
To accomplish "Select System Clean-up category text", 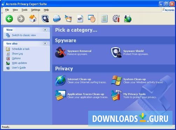I will click(135, 79).
